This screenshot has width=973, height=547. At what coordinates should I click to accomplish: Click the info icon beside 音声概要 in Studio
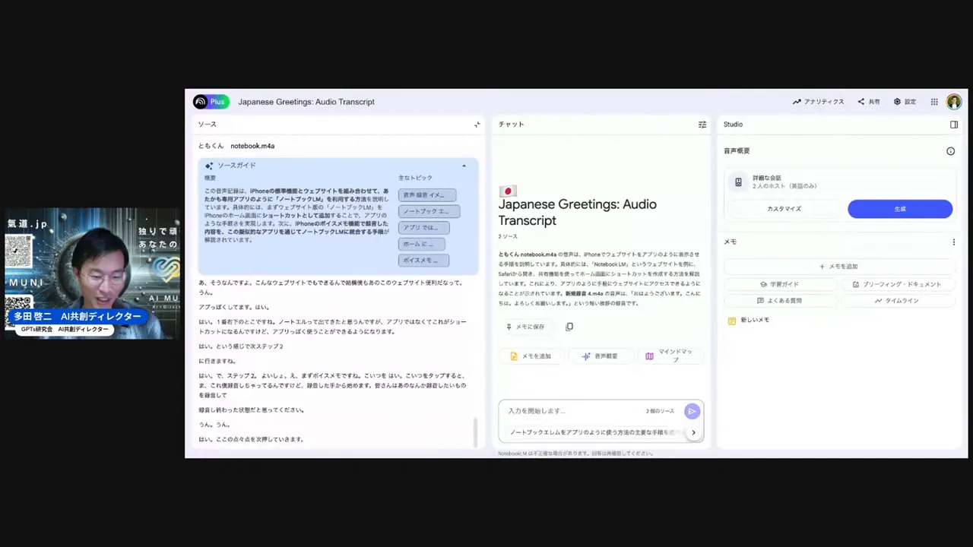(950, 151)
